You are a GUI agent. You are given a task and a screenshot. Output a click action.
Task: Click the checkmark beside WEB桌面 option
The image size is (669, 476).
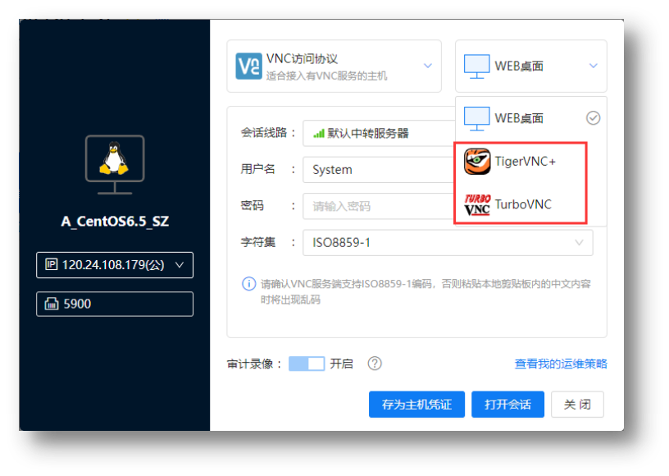(593, 118)
